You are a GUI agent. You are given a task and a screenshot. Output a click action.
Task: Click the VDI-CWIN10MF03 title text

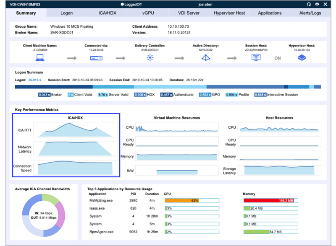click(25, 4)
